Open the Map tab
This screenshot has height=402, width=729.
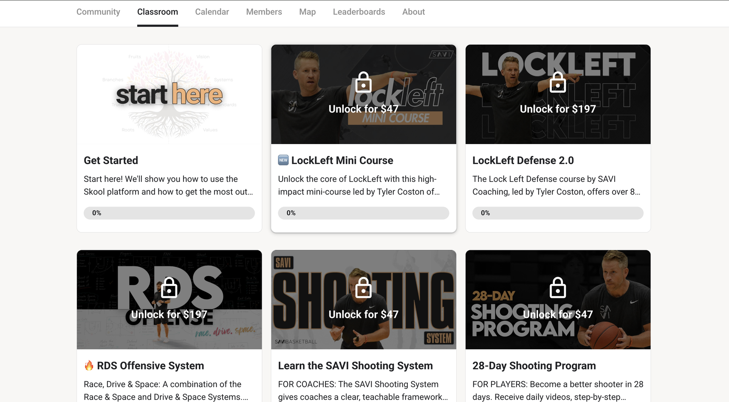[307, 12]
